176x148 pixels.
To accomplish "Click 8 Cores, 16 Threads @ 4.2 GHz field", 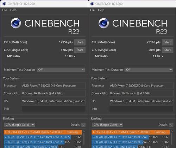I will click(54, 93).
